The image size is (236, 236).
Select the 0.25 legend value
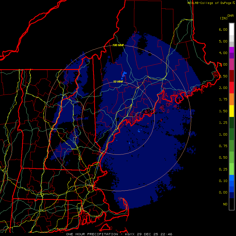pyautogui.click(x=223, y=169)
